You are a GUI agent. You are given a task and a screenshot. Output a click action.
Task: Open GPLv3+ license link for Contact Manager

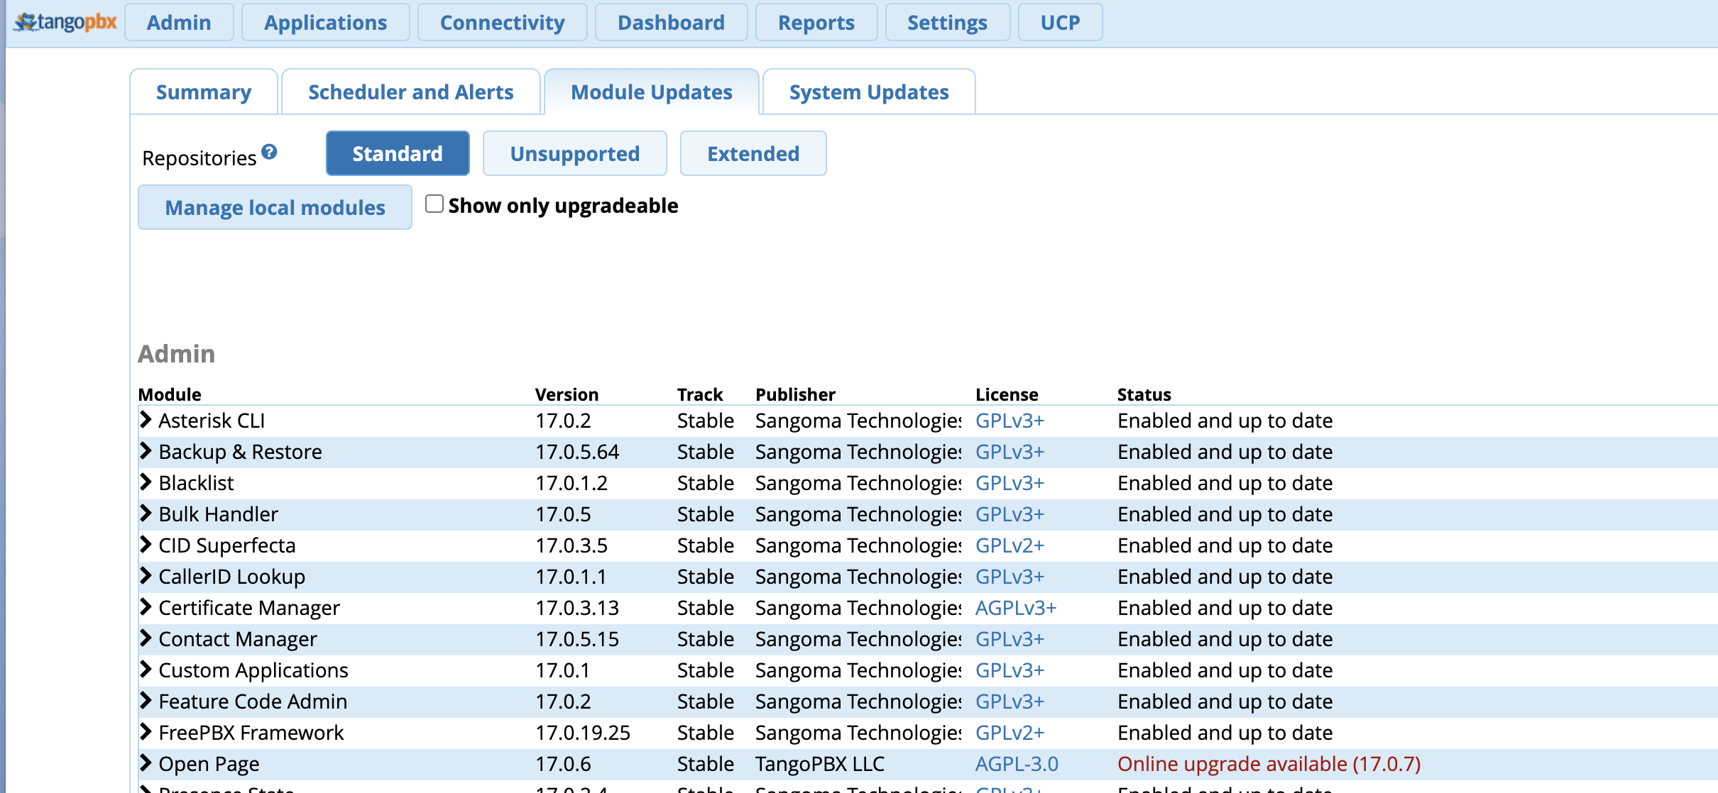click(1010, 639)
